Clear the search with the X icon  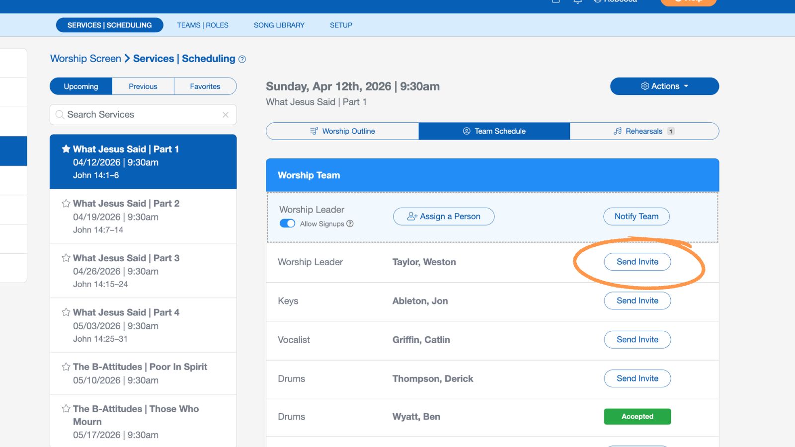tap(226, 114)
